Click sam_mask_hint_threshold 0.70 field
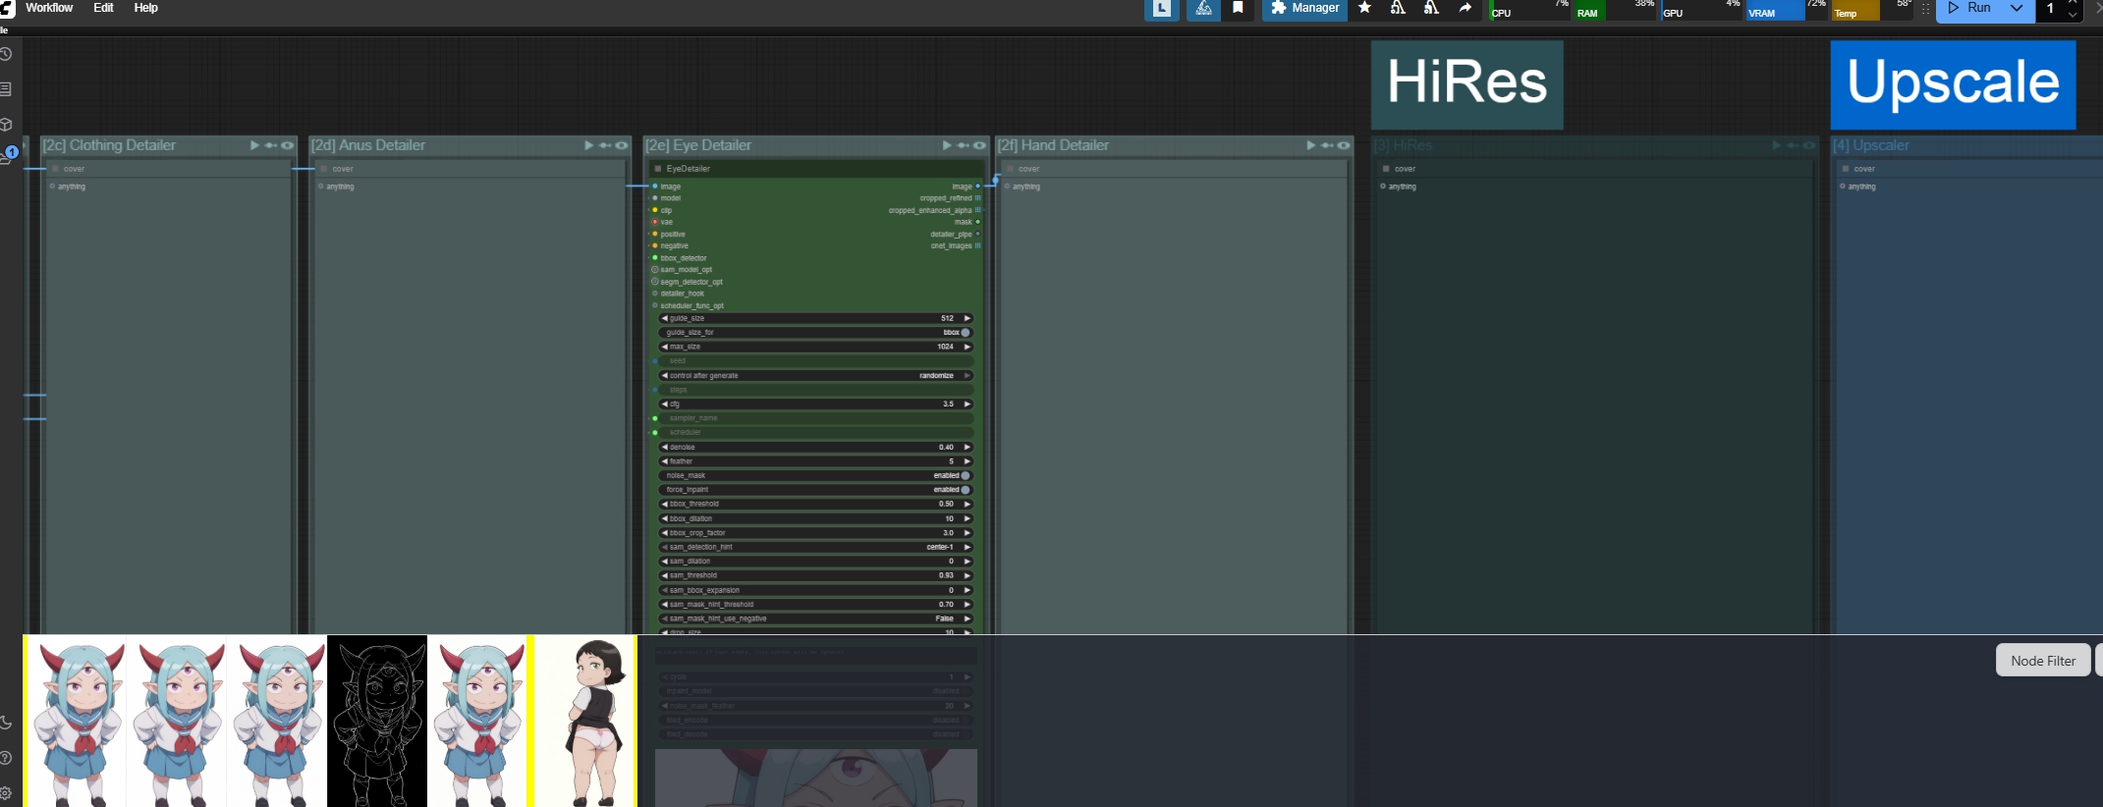 point(815,605)
